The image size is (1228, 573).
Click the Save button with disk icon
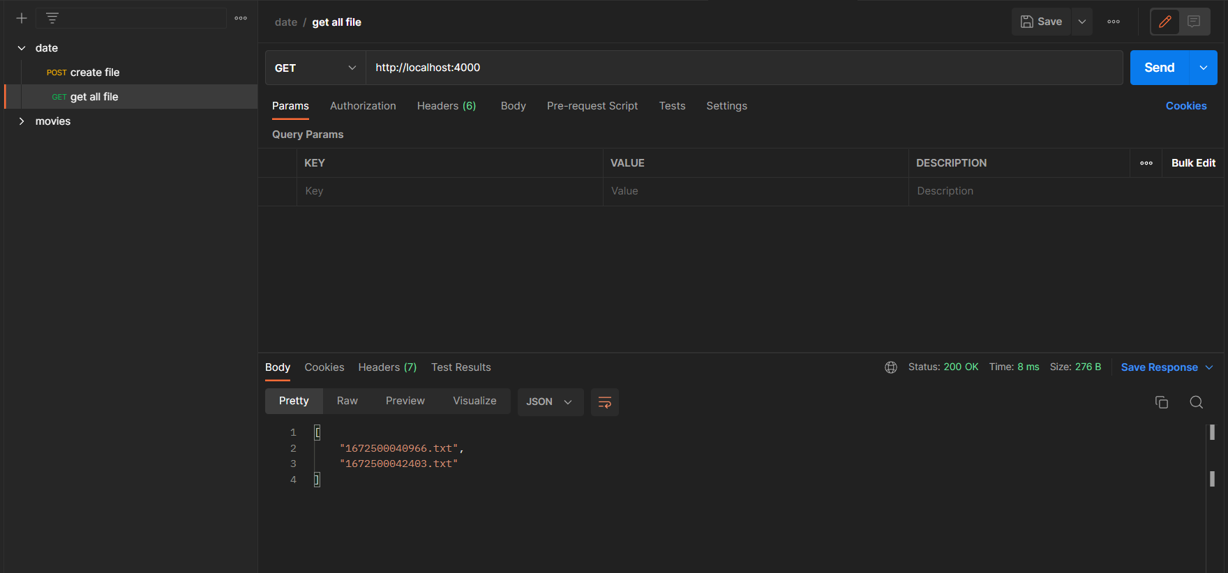coord(1041,22)
